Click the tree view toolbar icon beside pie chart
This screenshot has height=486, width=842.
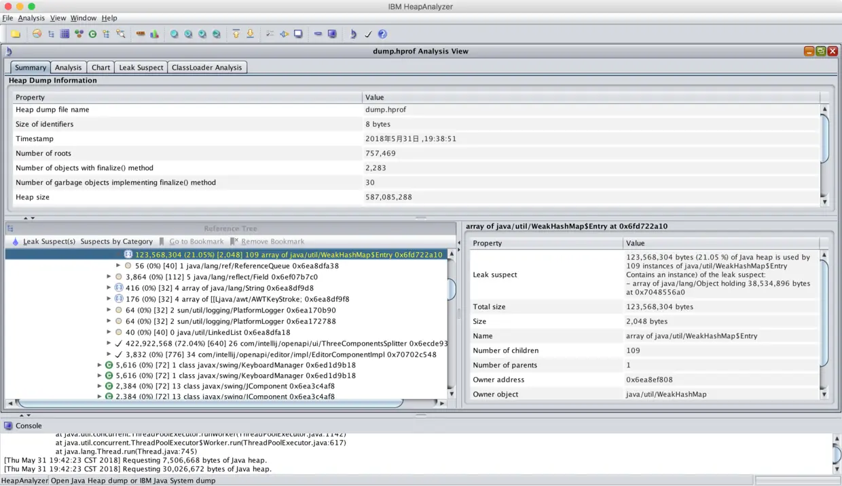pos(51,34)
